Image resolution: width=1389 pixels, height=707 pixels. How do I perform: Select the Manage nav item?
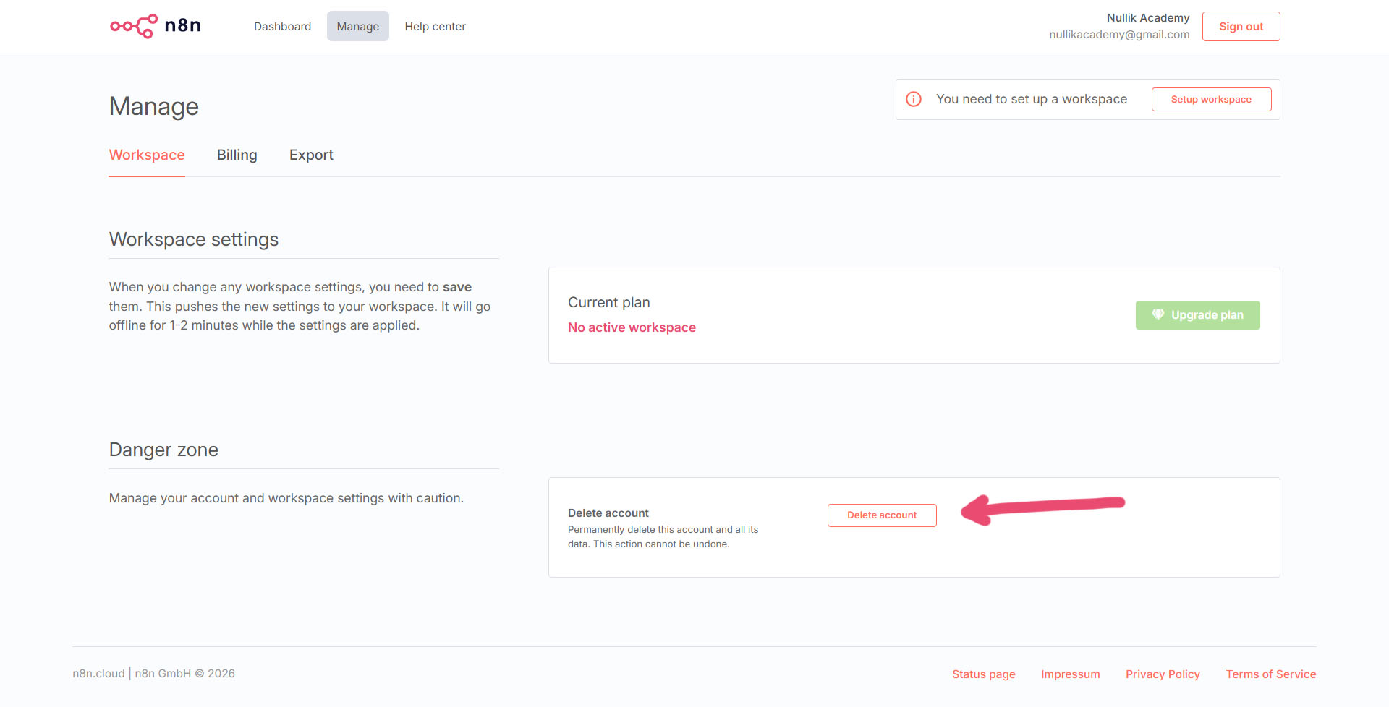click(357, 26)
